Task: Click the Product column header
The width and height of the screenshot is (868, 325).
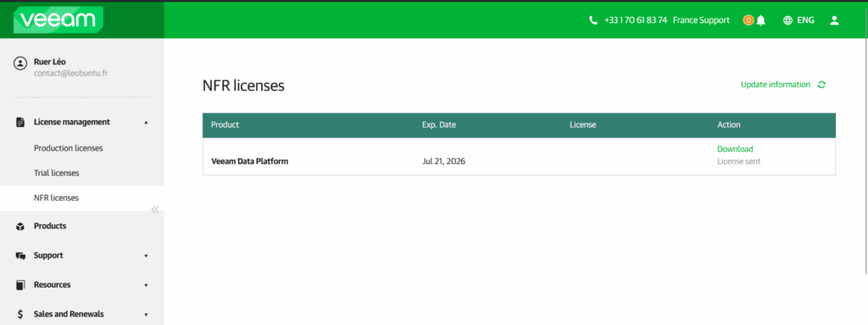Action: 225,125
